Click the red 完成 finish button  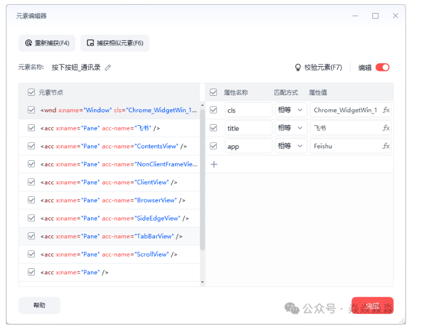tap(372, 305)
